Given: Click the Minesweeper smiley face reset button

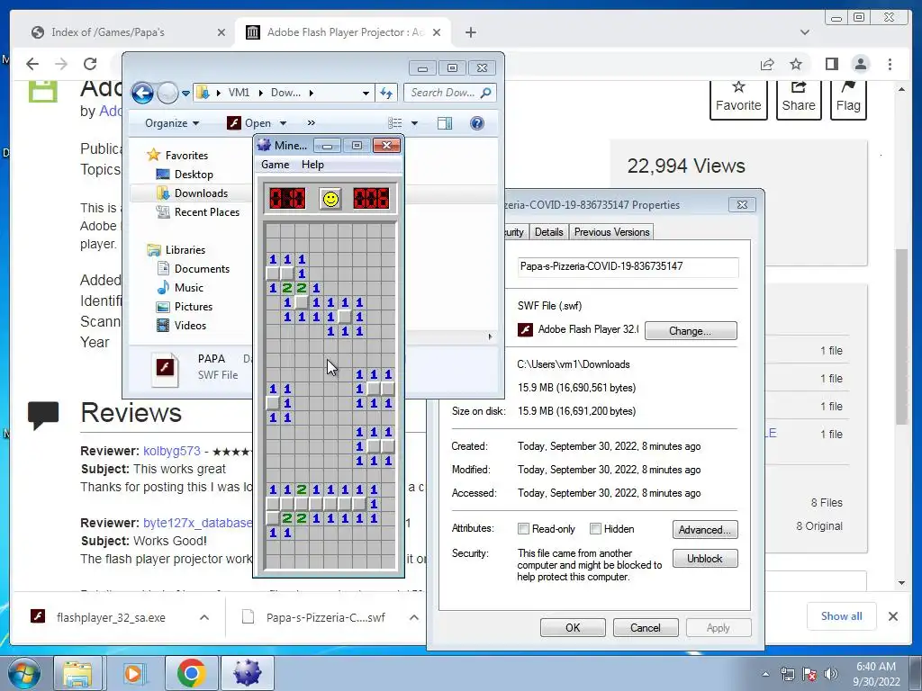Looking at the screenshot, I should point(330,199).
